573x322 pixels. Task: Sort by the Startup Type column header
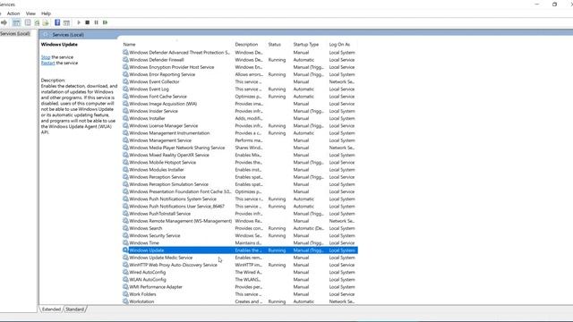(x=306, y=45)
